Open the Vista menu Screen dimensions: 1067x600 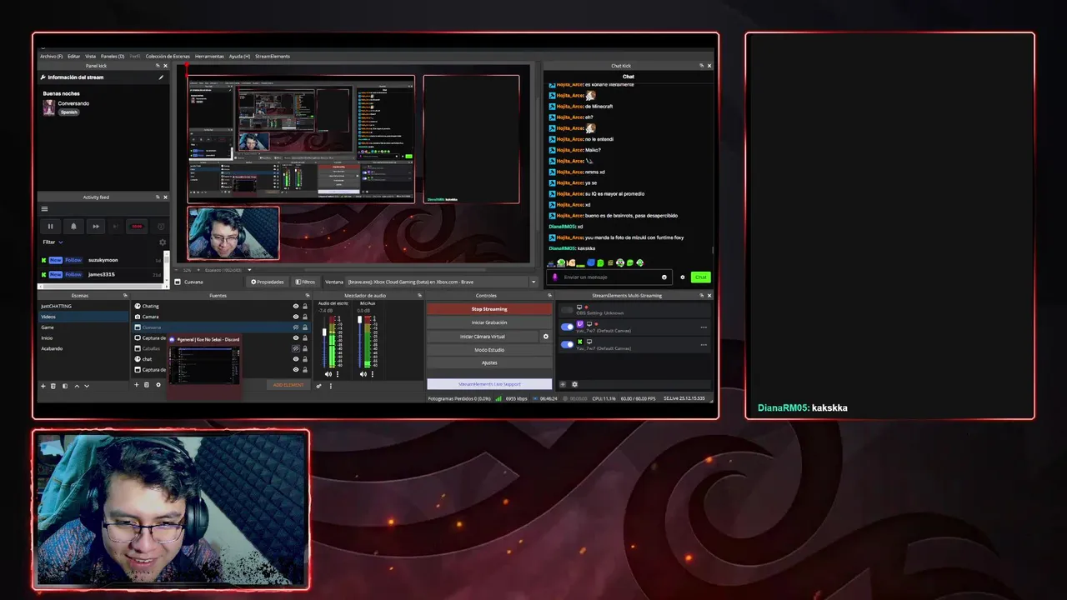[90, 56]
